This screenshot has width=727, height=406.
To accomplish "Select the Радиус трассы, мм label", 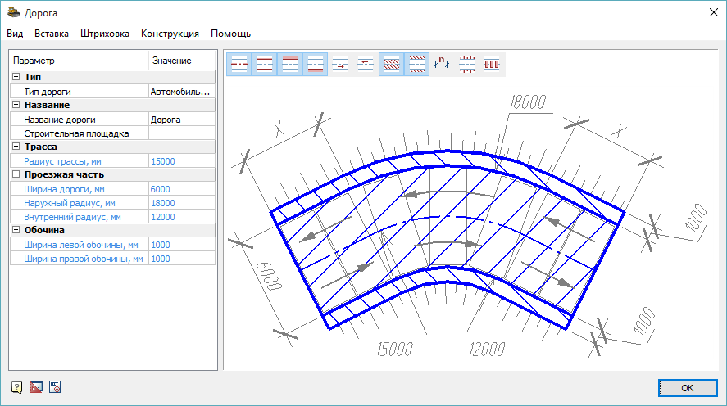I will pyautogui.click(x=62, y=161).
